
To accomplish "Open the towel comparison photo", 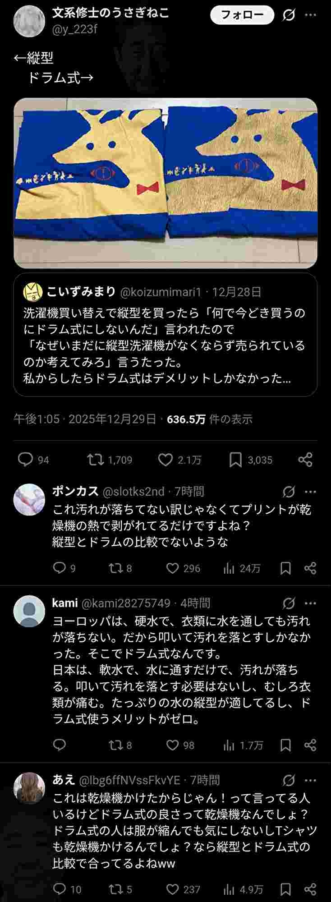I will coord(165,183).
